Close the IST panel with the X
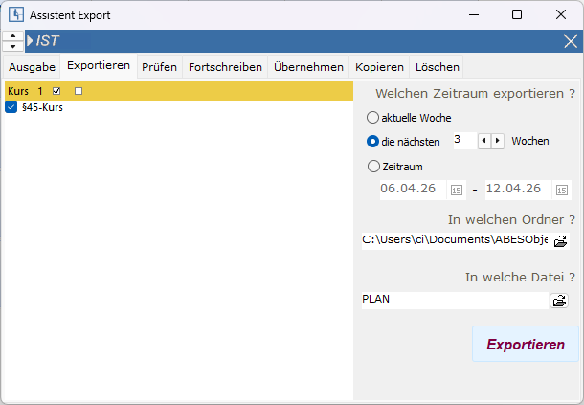The height and width of the screenshot is (405, 584). point(570,41)
